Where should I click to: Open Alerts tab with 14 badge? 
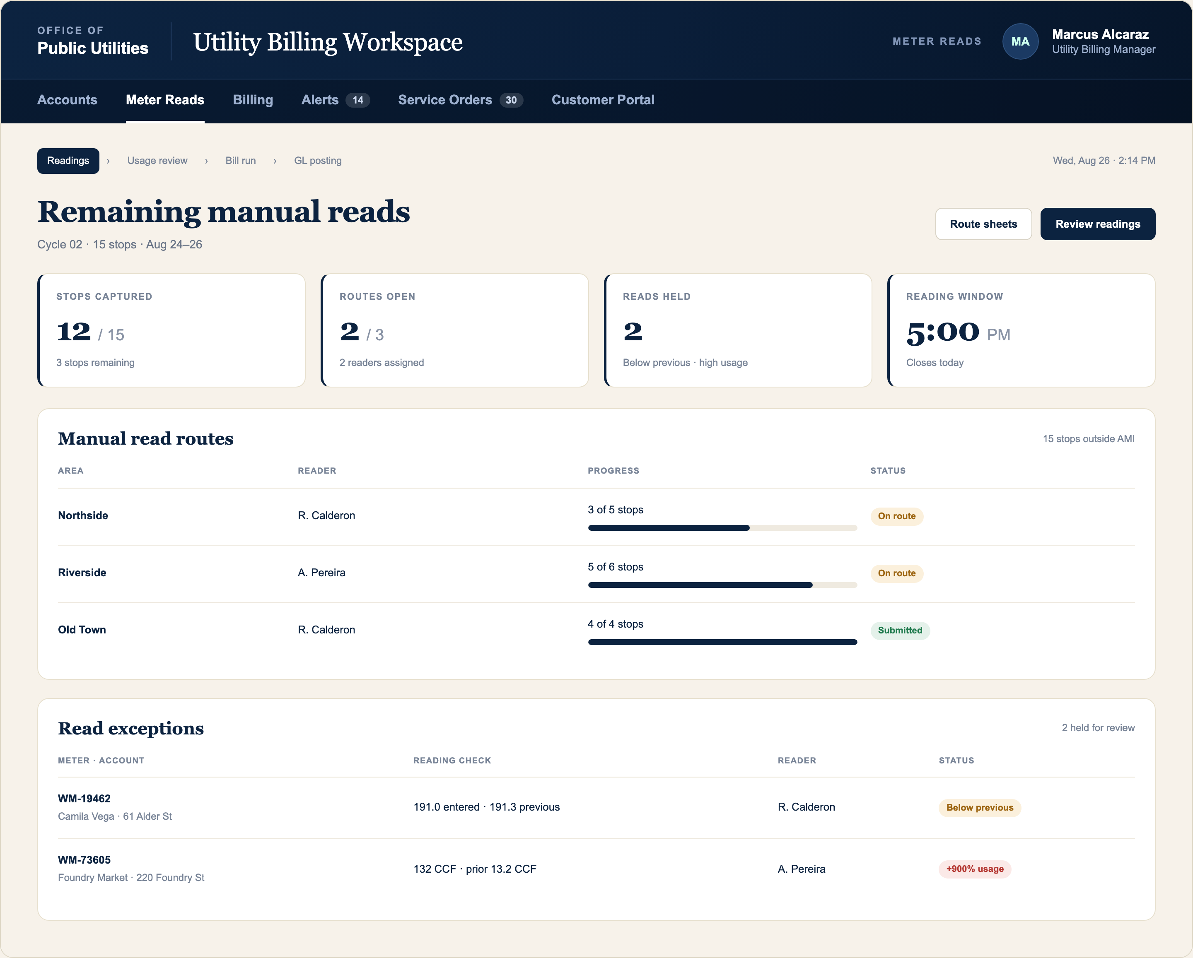click(335, 100)
